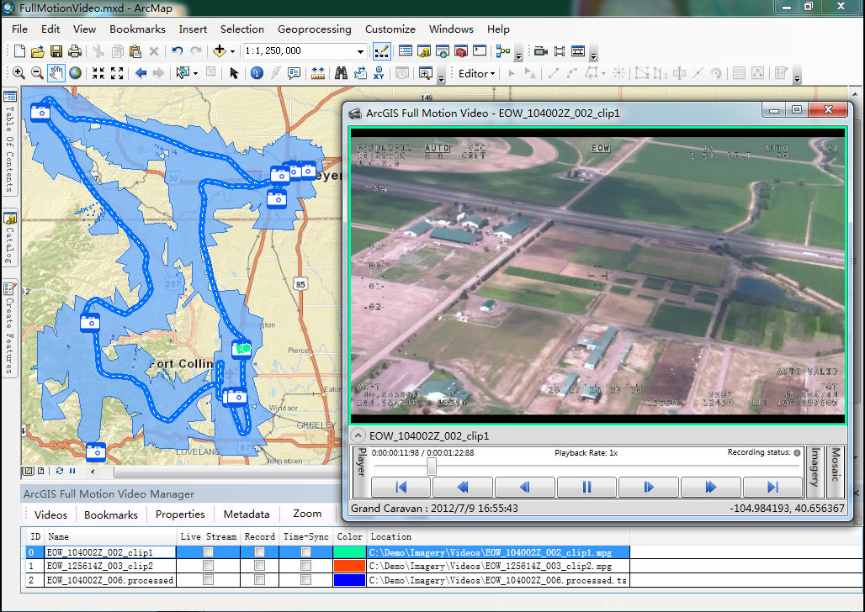865x612 pixels.
Task: Open the Properties tab in Video Manager
Action: pos(180,514)
